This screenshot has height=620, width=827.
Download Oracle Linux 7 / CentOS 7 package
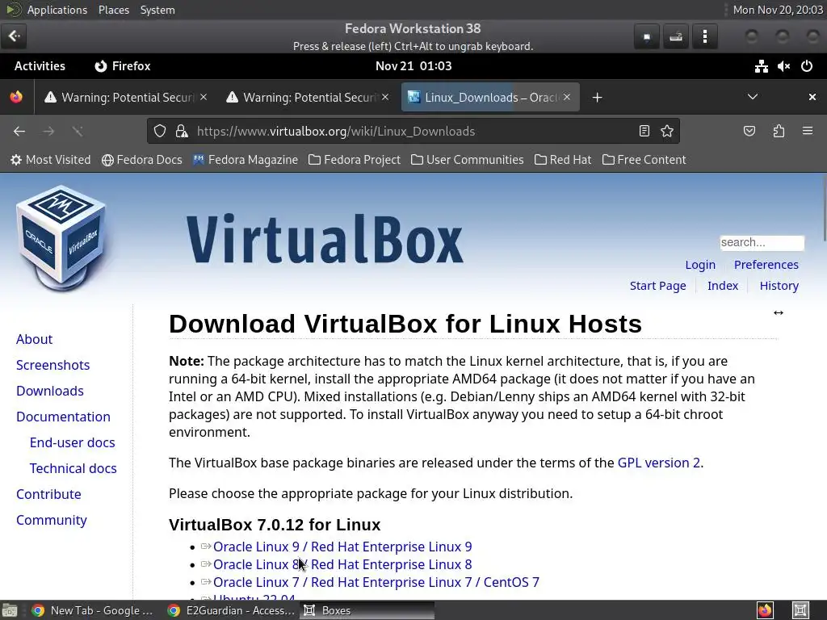[x=376, y=583]
